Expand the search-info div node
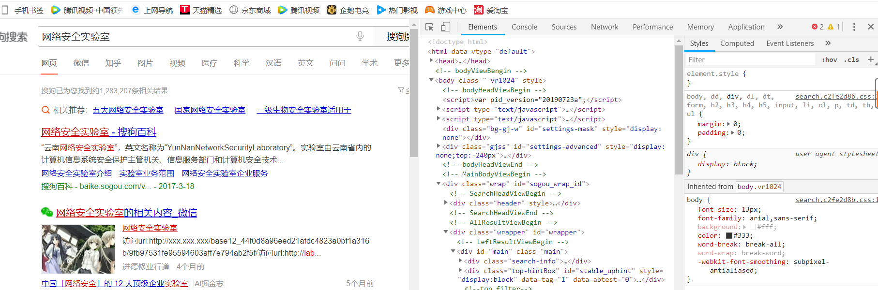Viewport: 878px width, 290px height. pyautogui.click(x=460, y=261)
